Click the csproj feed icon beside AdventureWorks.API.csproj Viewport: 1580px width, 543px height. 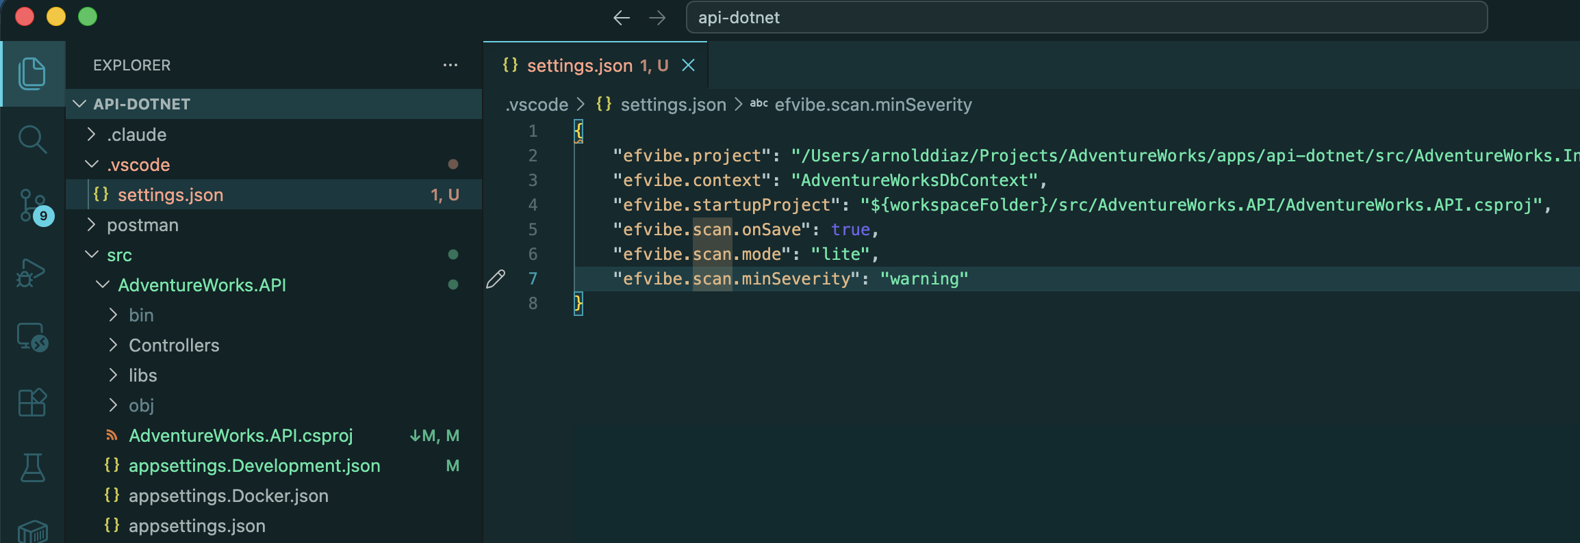[x=112, y=435]
